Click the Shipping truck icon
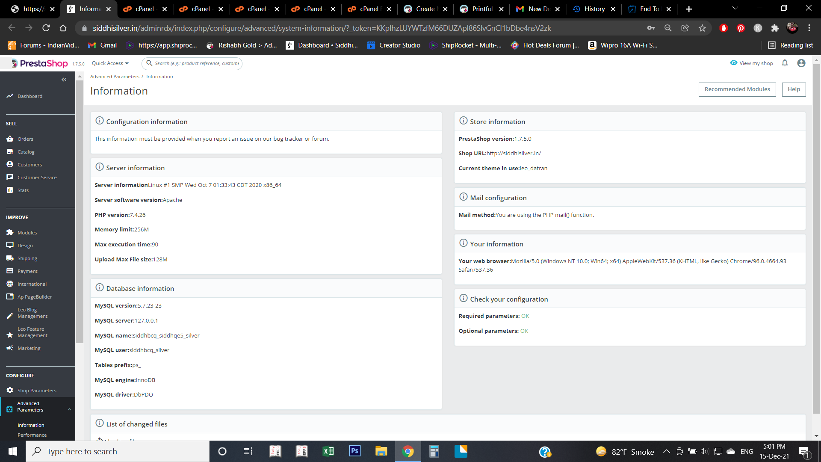 [10, 258]
